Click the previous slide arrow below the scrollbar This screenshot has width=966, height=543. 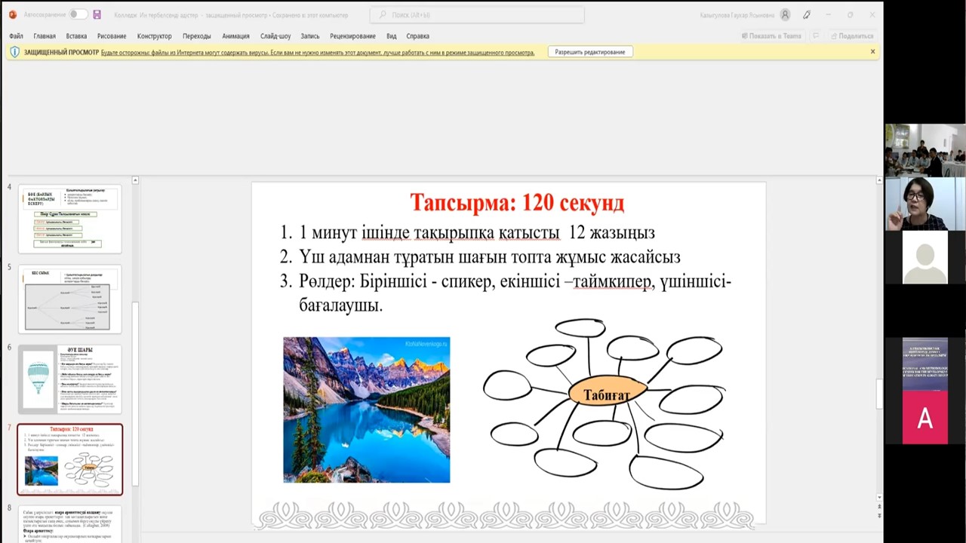pos(879,506)
